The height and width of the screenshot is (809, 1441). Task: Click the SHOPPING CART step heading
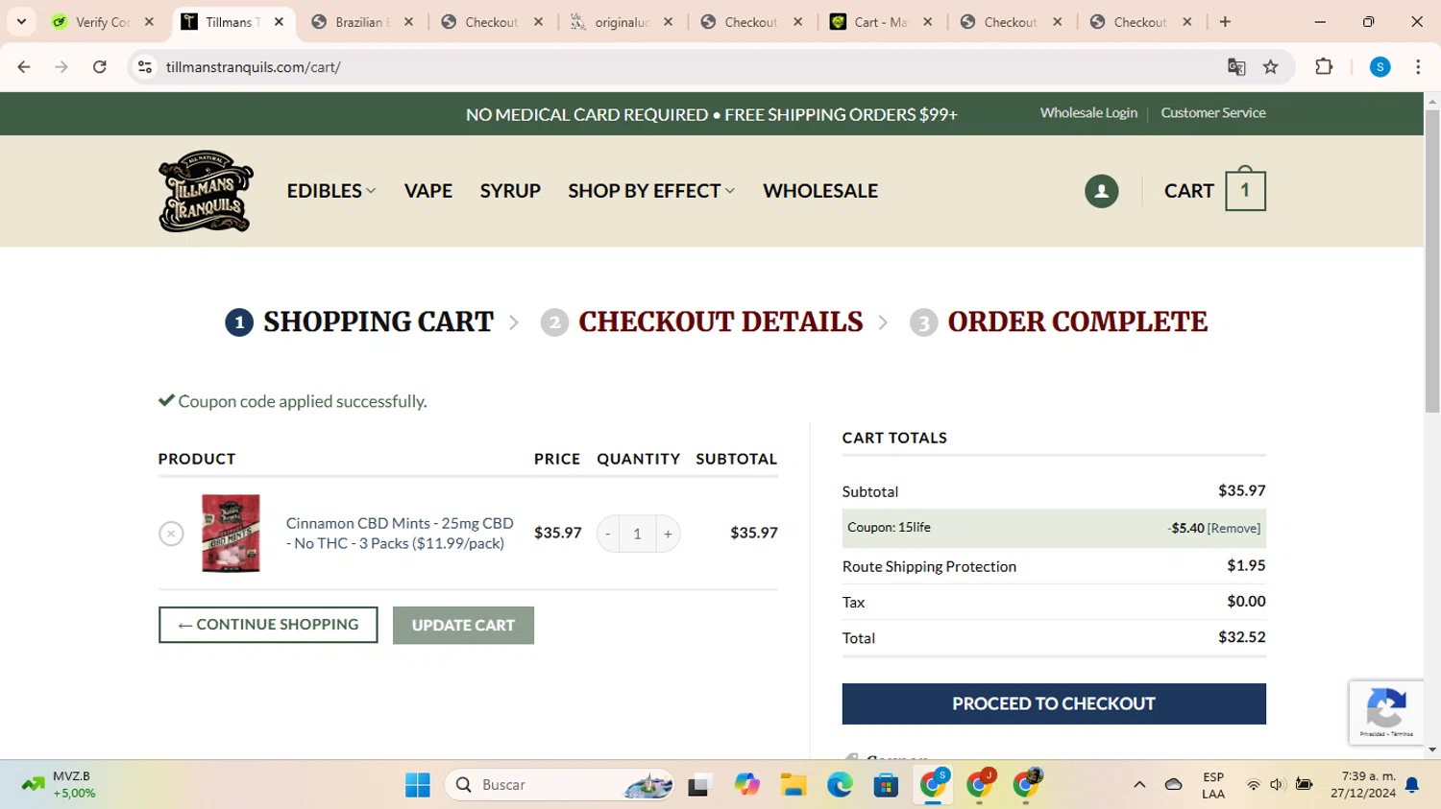point(379,322)
